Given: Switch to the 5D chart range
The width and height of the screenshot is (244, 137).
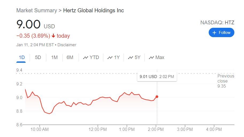Looking at the screenshot, I should pos(38,57).
